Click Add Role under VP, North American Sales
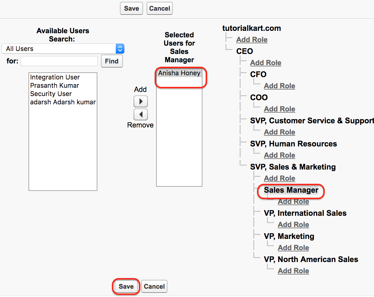The height and width of the screenshot is (297, 374). 294,271
